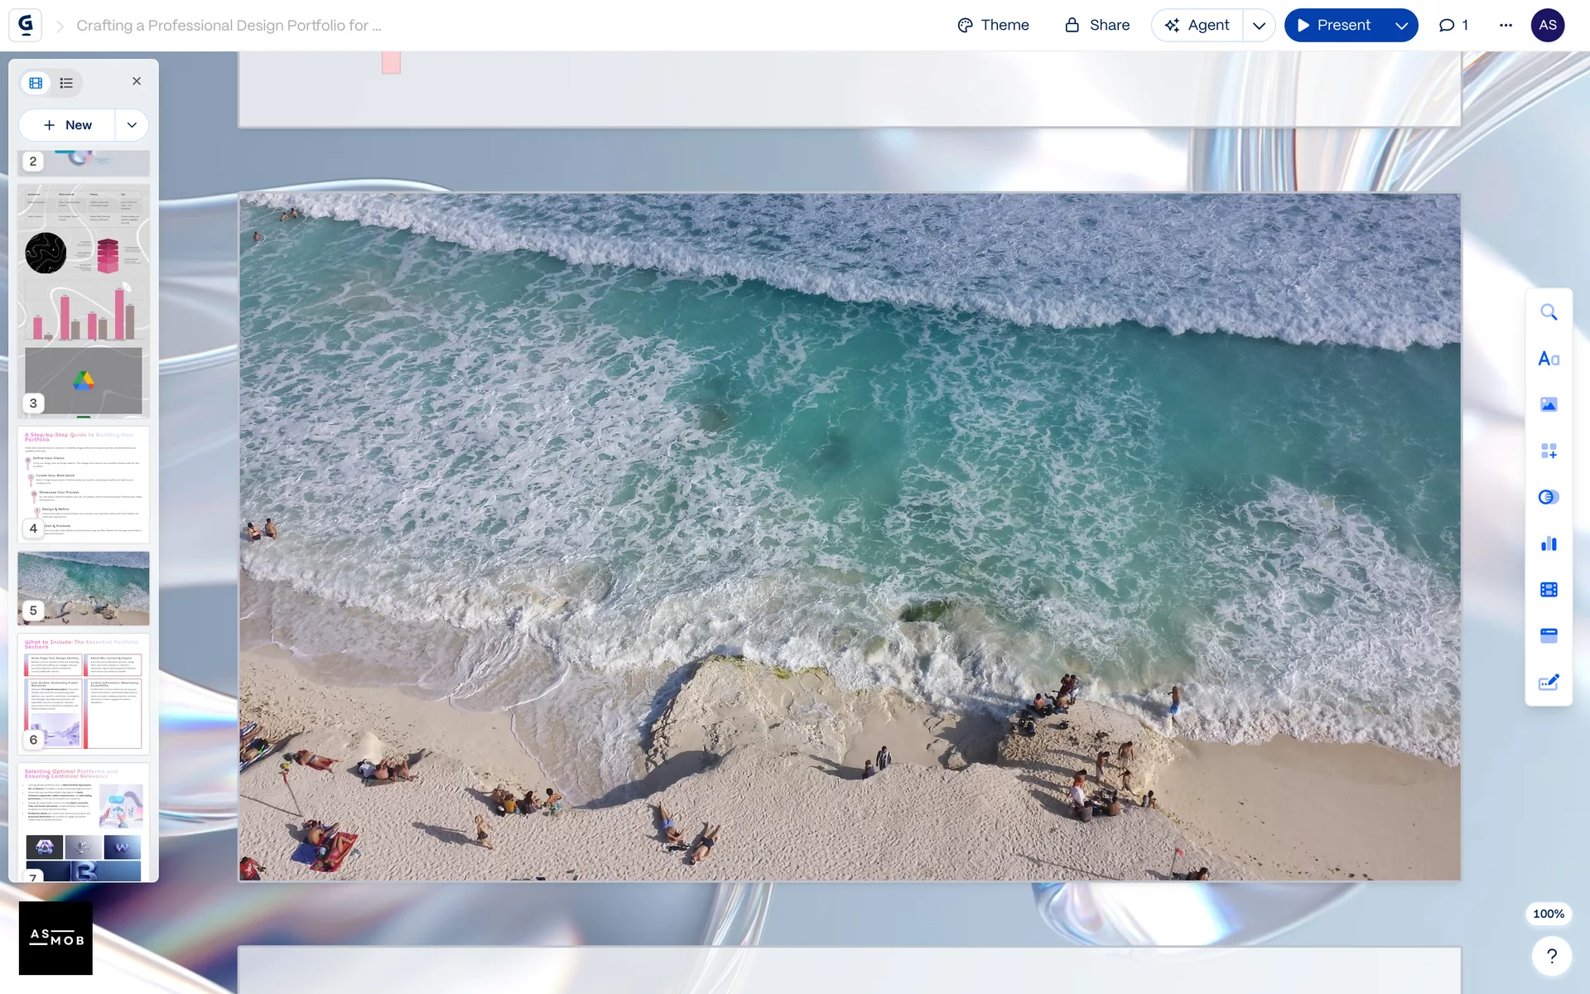Open the Theme menu
The height and width of the screenshot is (994, 1590).
pyautogui.click(x=993, y=25)
